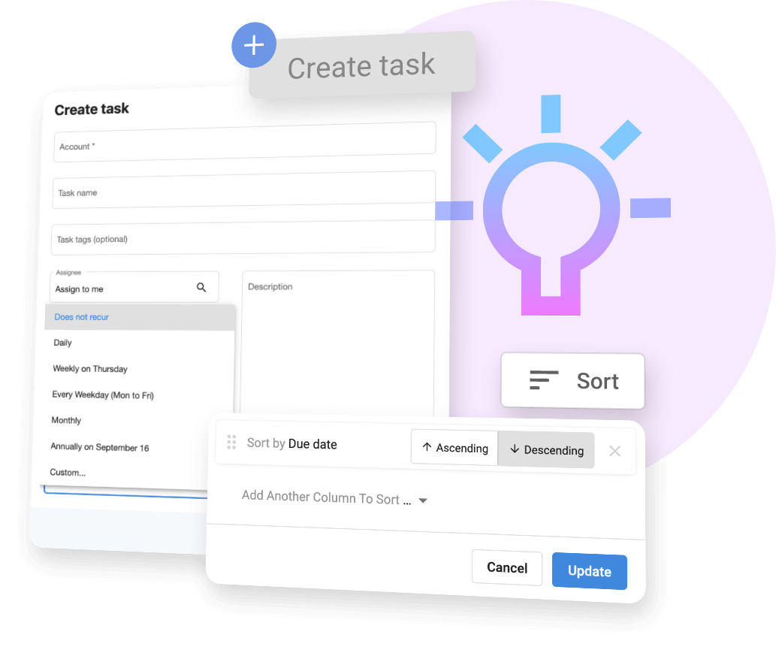Open the Assign to me assignee dropdown
Screen dimensions: 776x650
point(134,287)
